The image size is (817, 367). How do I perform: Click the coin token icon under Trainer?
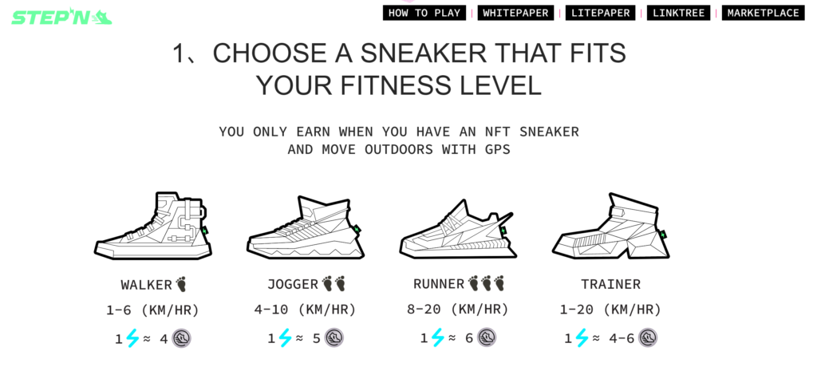[x=648, y=337]
